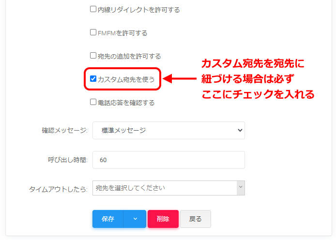Click the カスタム宛先を使う label text
Screen dimensions: 336x240
pos(126,79)
